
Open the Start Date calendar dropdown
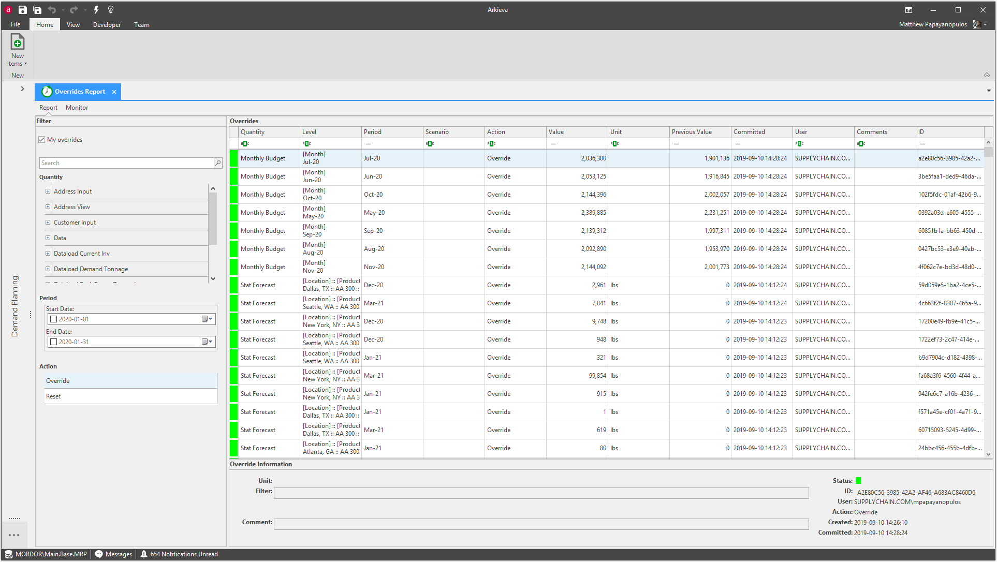(x=207, y=319)
